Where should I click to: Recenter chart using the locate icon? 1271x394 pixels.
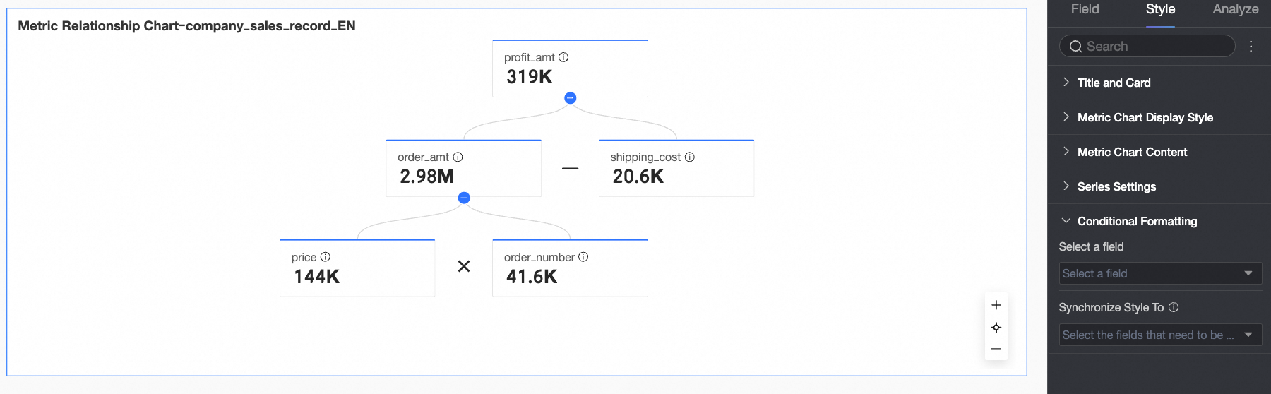(x=996, y=328)
